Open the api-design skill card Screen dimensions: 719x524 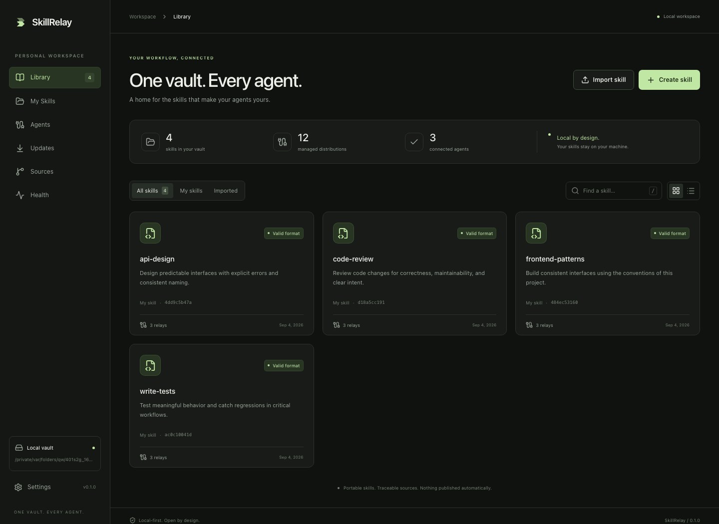pyautogui.click(x=222, y=273)
